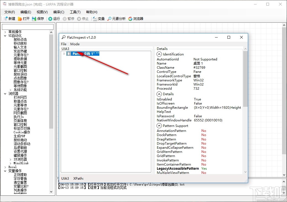Image resolution: width=287 pixels, height=202 pixels.
Task: Click the LitRPA icon in the title bar
Action: coord(4,4)
